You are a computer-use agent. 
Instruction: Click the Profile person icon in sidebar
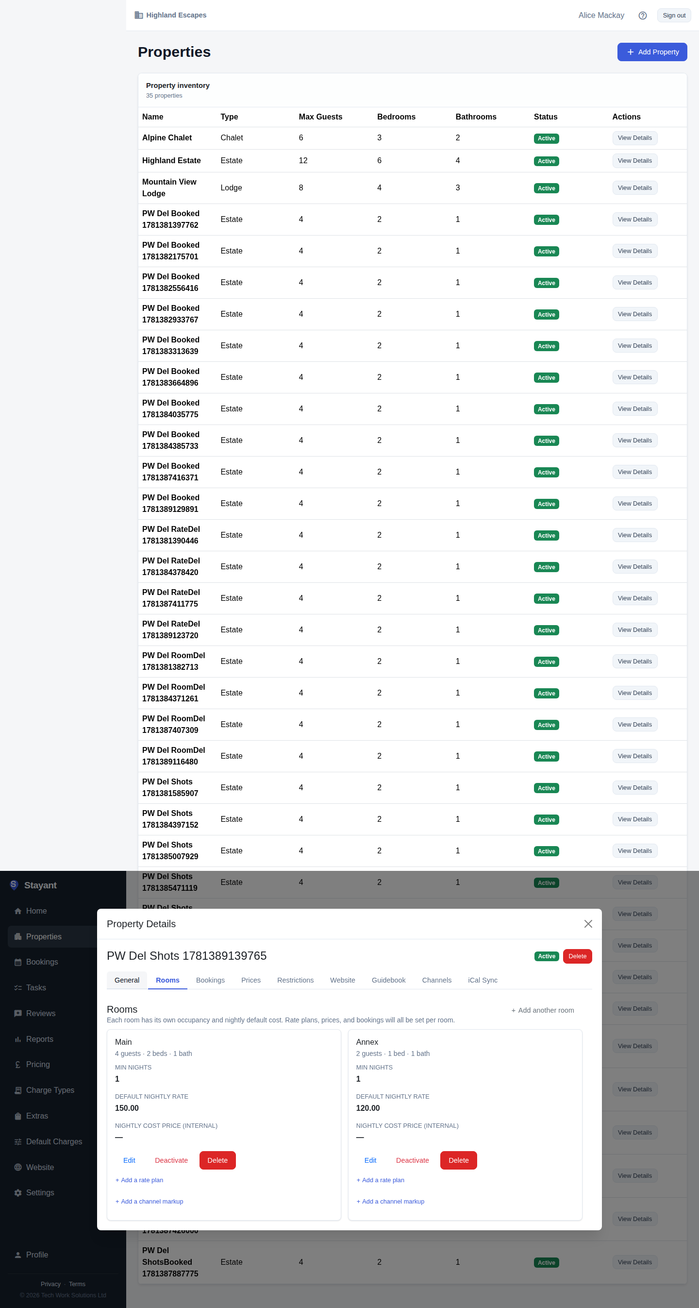pos(18,1255)
